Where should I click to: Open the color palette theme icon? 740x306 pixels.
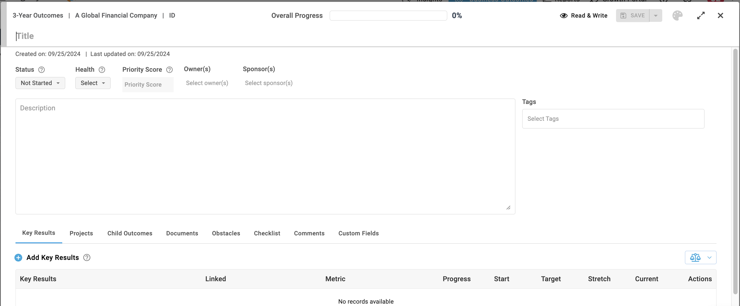tap(677, 15)
